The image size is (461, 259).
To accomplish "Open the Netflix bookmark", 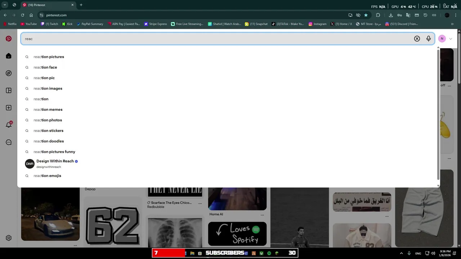I will point(10,24).
